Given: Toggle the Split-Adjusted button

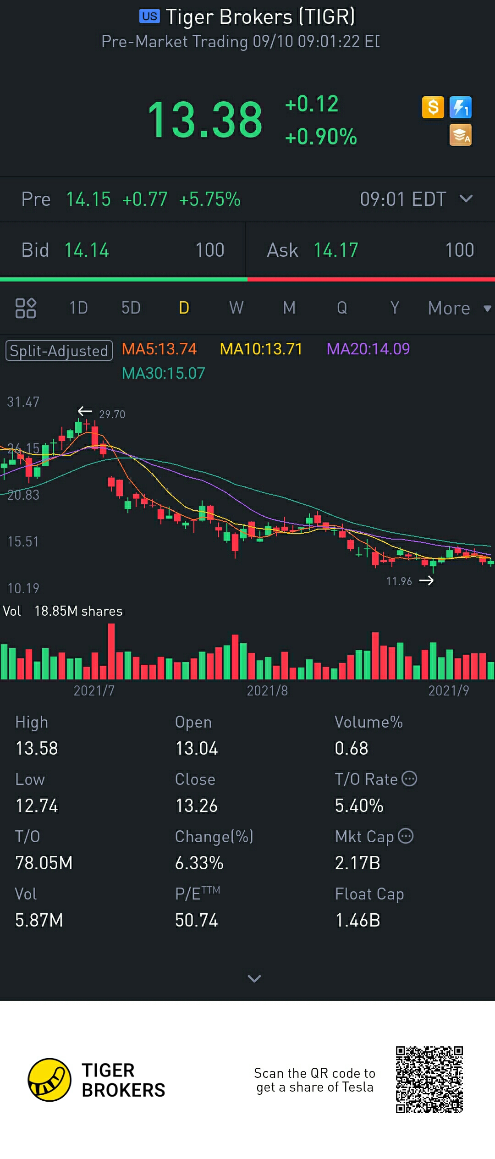Looking at the screenshot, I should point(59,350).
